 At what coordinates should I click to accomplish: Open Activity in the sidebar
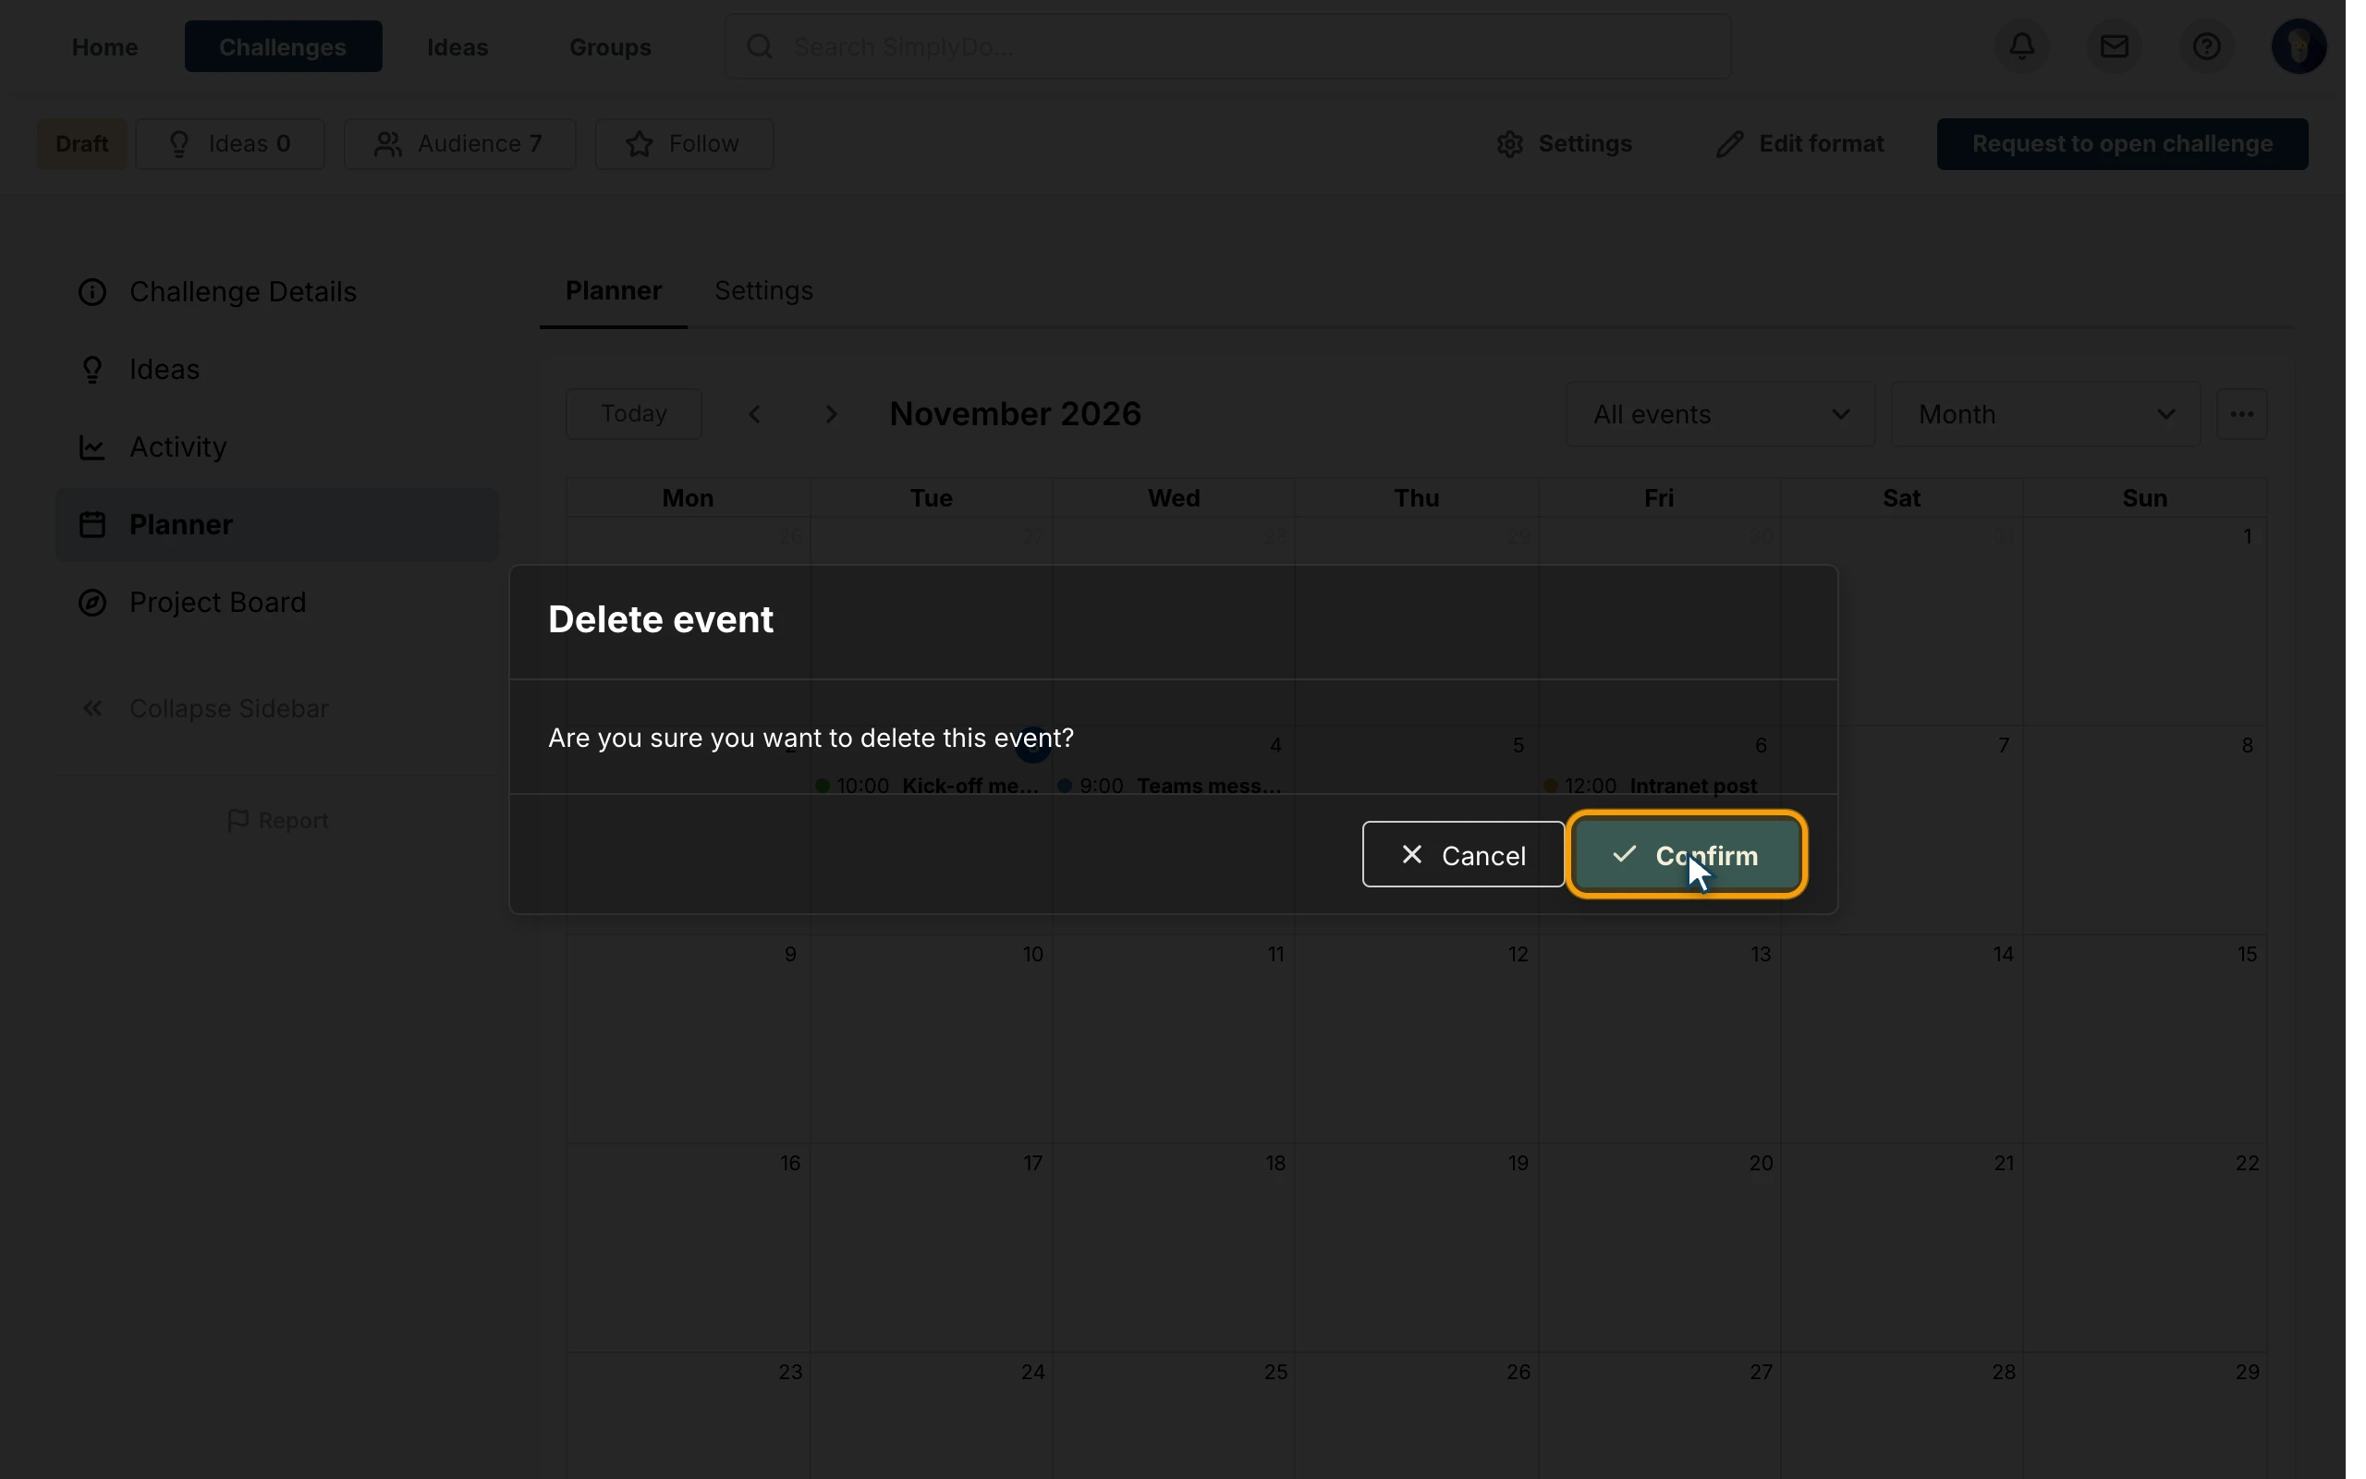pyautogui.click(x=277, y=447)
